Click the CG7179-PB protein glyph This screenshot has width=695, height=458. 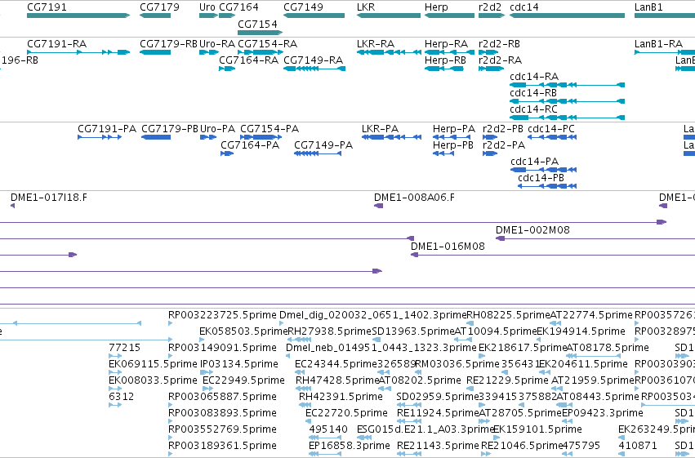155,137
